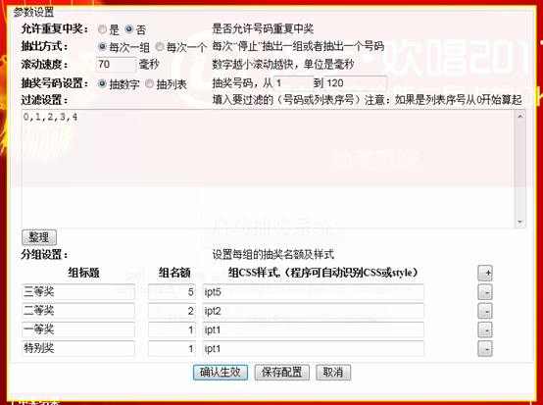Save settings via 保存配置 button
The image size is (543, 405).
[282, 373]
